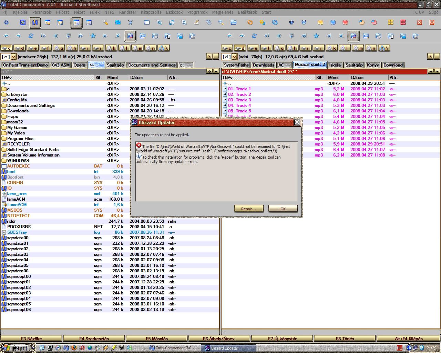Open network neighborhood button in right drive bar
This screenshot has height=353, width=441.
click(384, 48)
